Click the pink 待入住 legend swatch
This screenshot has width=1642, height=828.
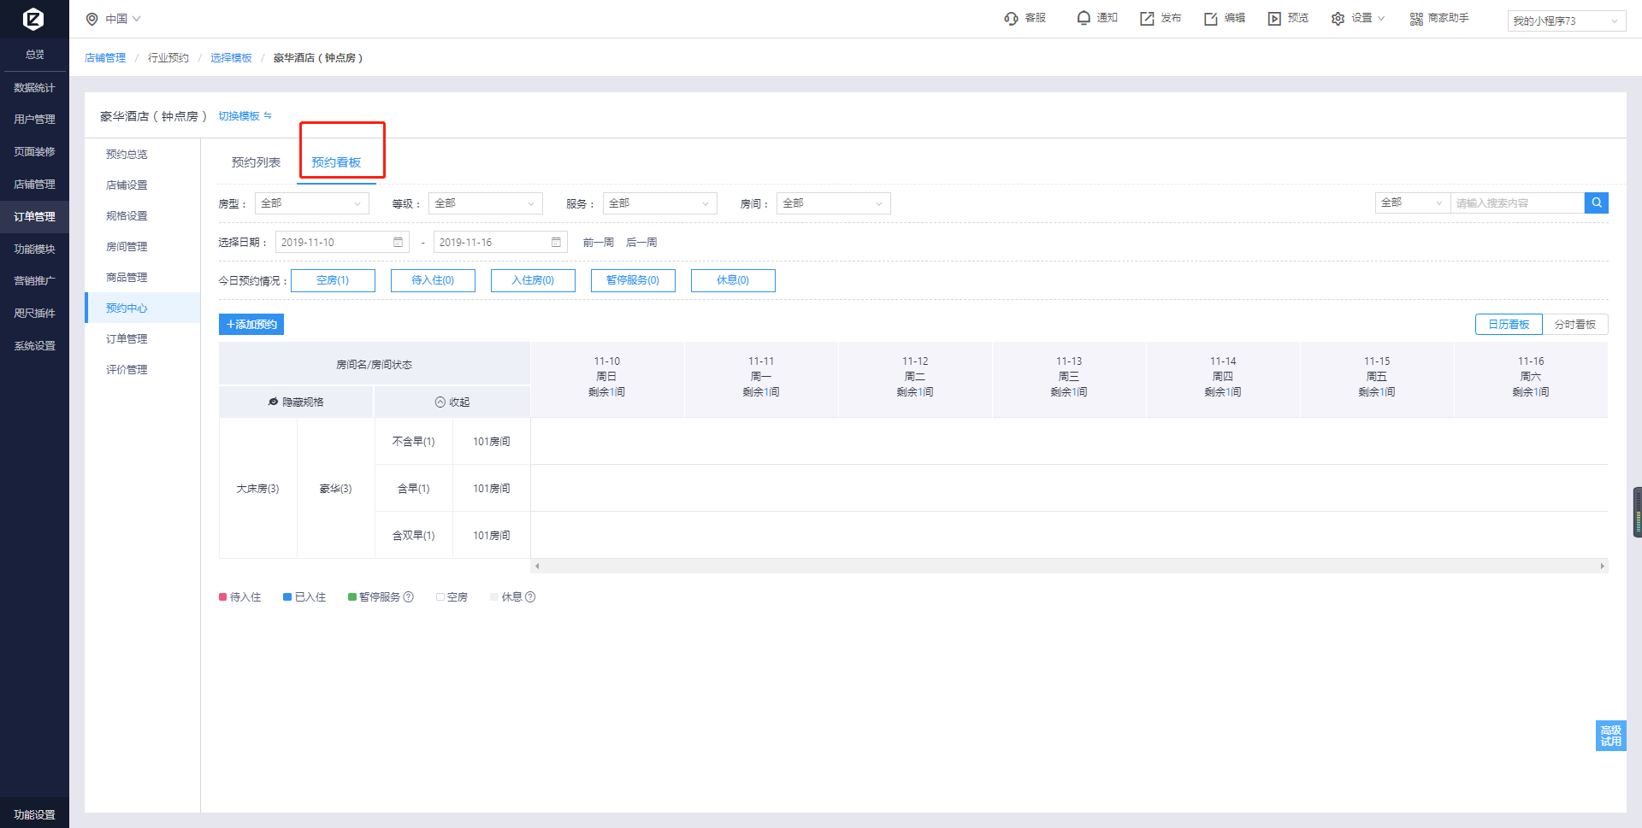click(223, 597)
